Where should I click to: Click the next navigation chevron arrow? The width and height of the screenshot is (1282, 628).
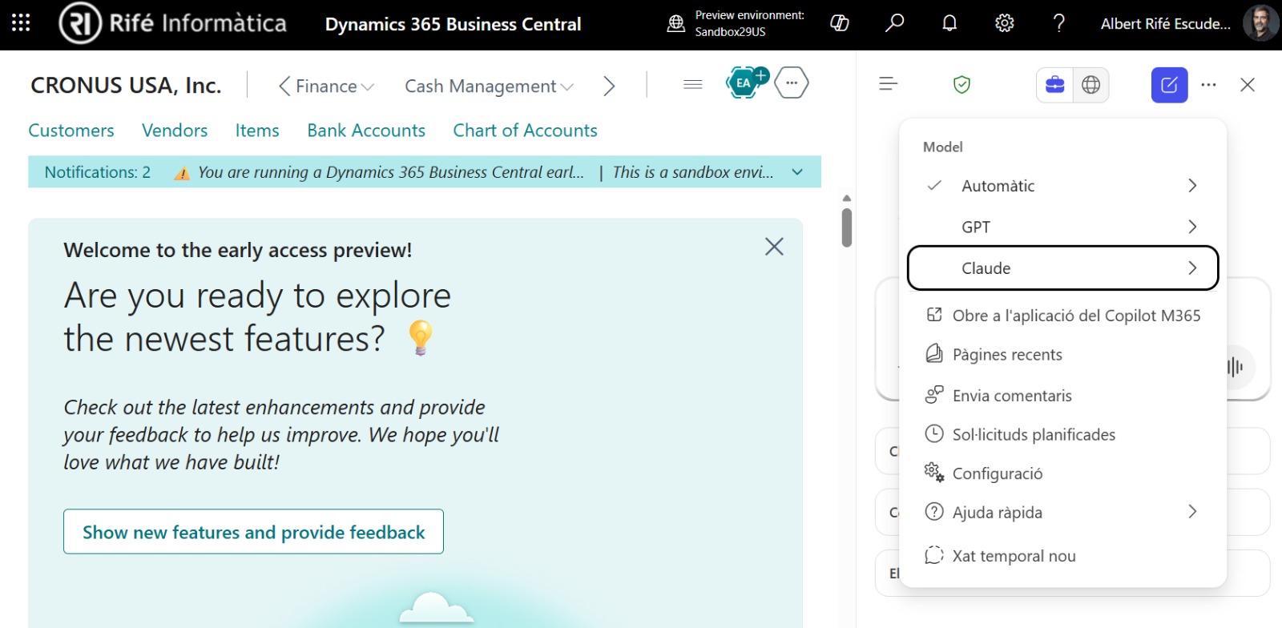[609, 86]
